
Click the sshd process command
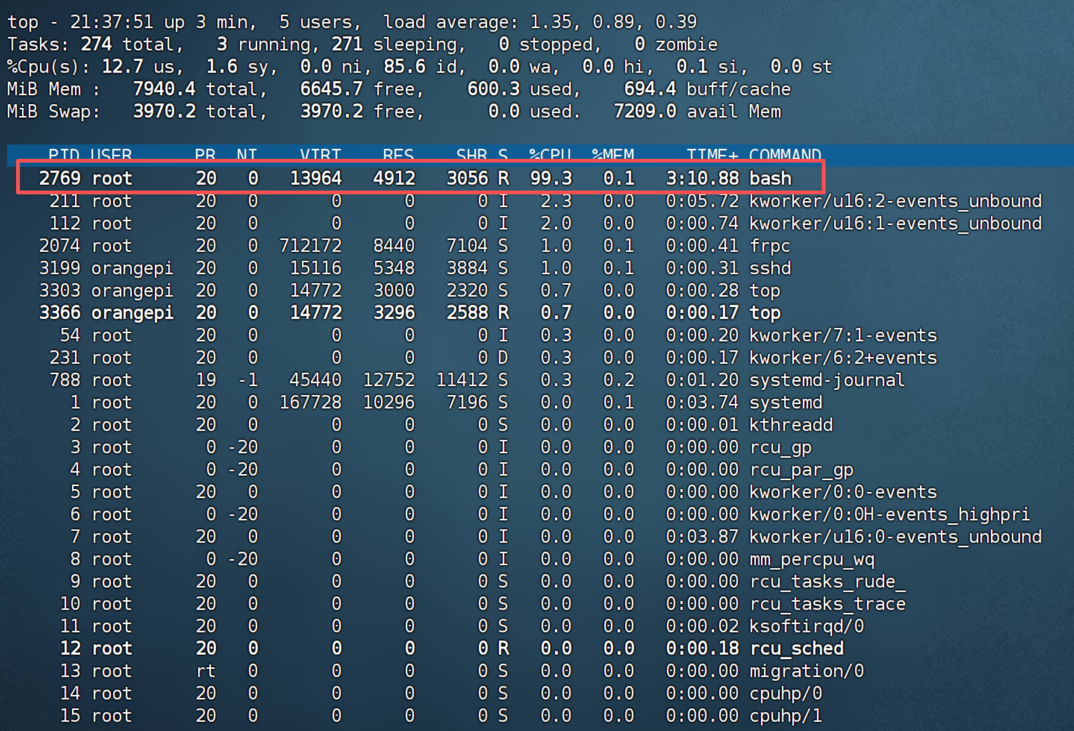pos(770,268)
